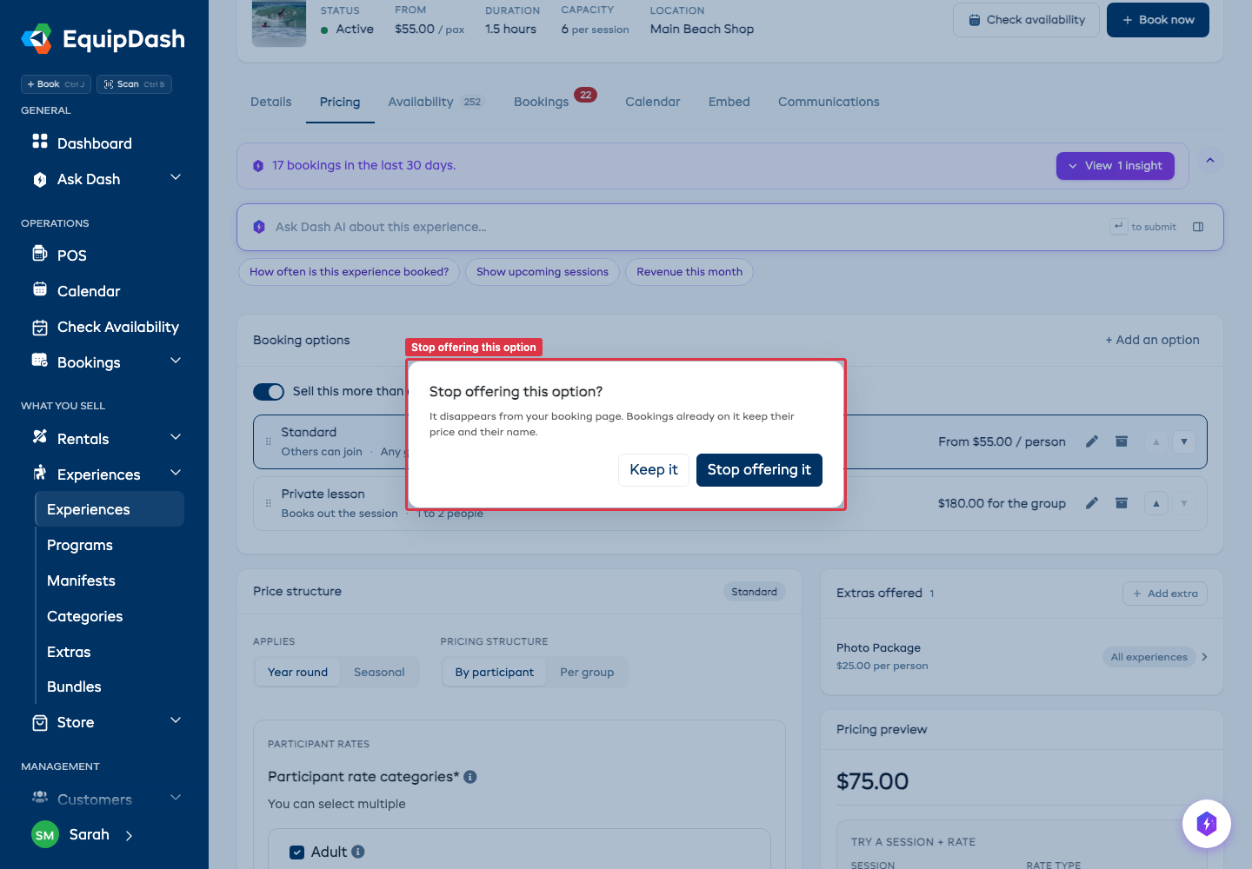
Task: Edit the Standard option with pencil icon
Action: (1092, 441)
